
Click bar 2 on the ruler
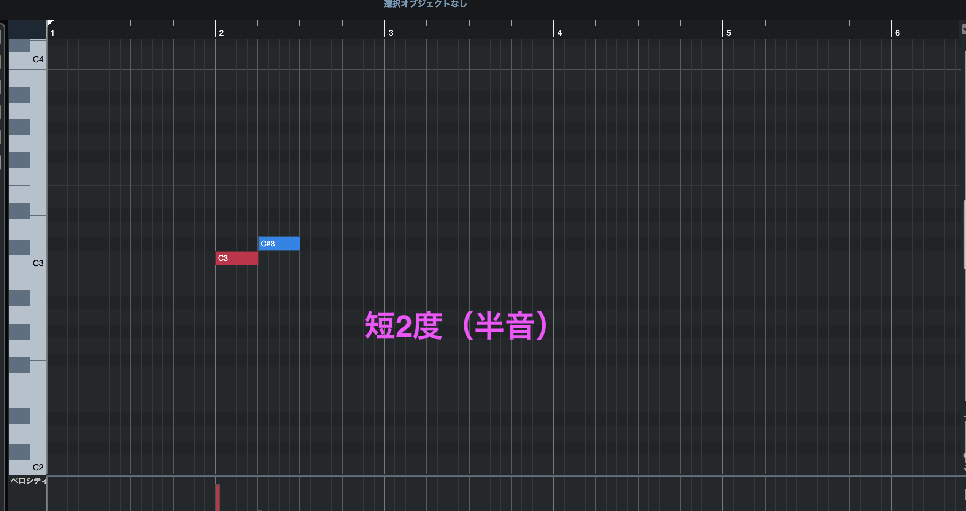pyautogui.click(x=221, y=33)
